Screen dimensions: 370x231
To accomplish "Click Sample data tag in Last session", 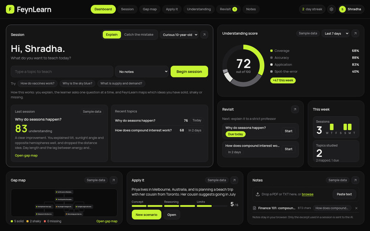I will tap(92, 112).
